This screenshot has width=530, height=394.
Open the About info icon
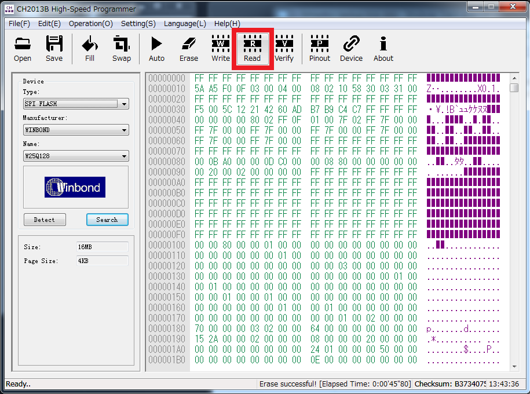pyautogui.click(x=383, y=49)
